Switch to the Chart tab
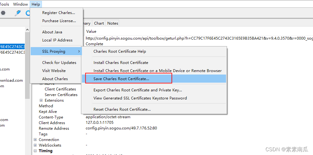Image resolution: width=313 pixels, height=155 pixels. click(99, 23)
